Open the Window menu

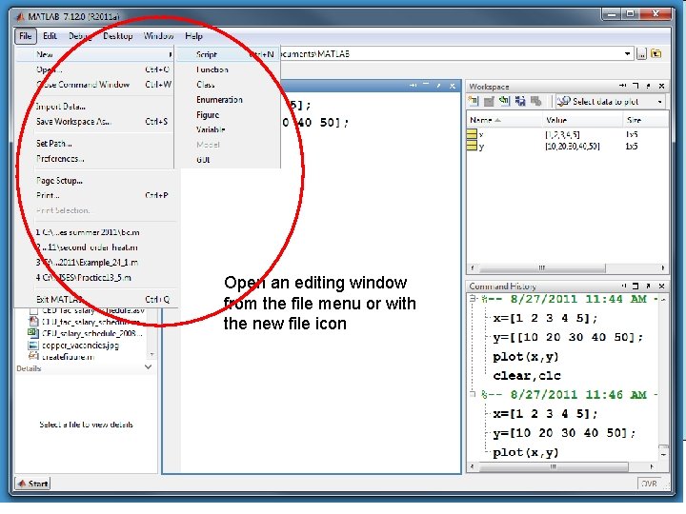point(159,36)
